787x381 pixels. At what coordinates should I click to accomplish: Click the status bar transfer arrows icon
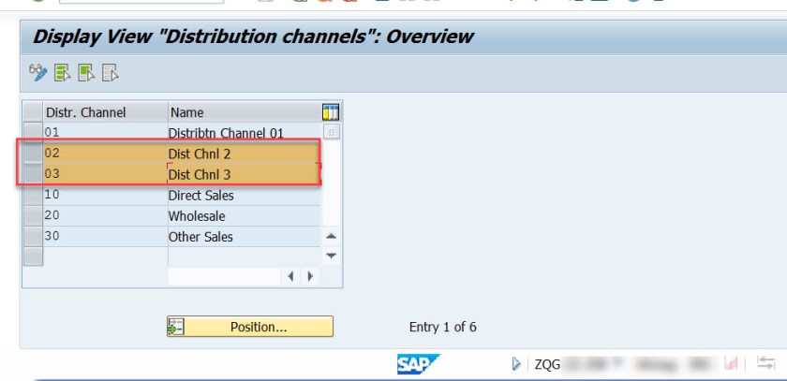[x=765, y=363]
